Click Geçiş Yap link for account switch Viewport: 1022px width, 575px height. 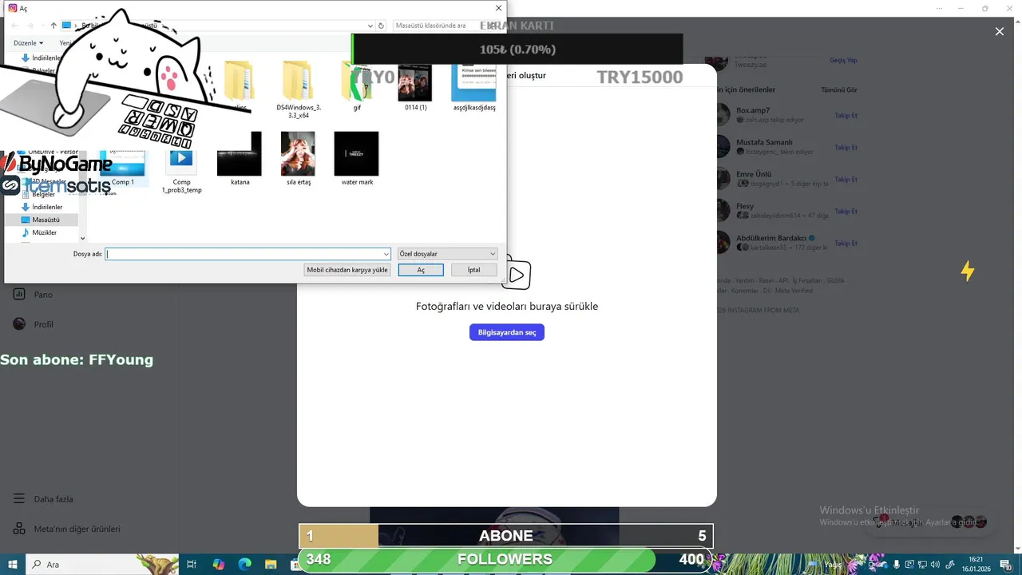(843, 61)
